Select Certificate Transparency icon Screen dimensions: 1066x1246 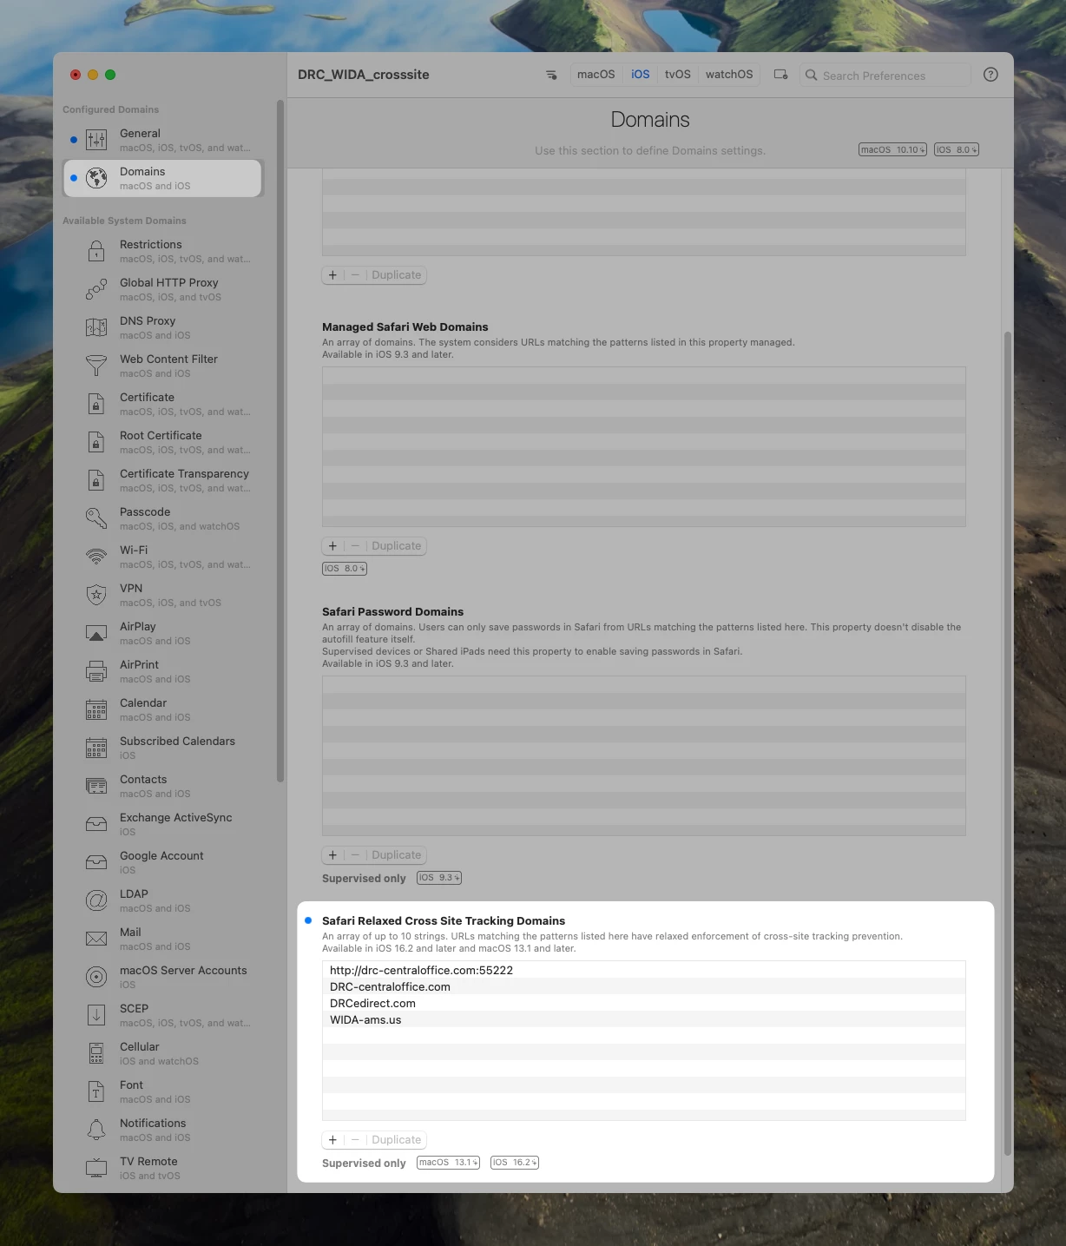tap(96, 480)
